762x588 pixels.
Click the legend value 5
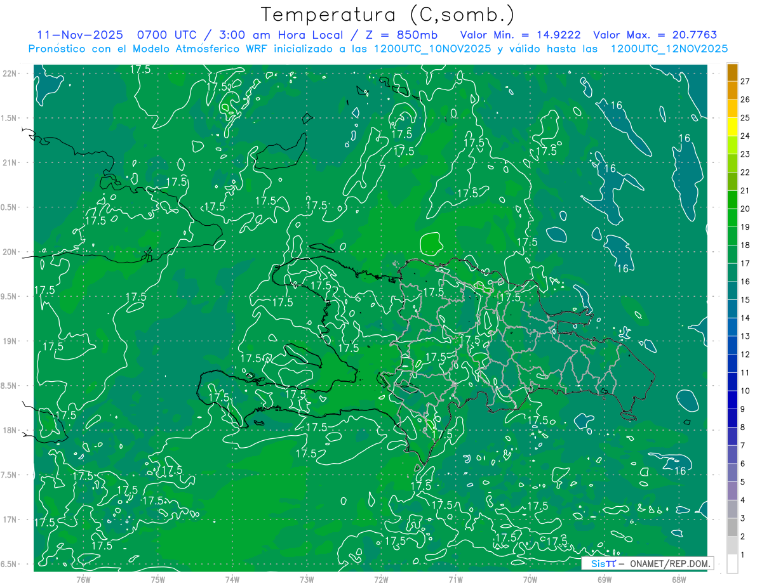[x=743, y=482]
